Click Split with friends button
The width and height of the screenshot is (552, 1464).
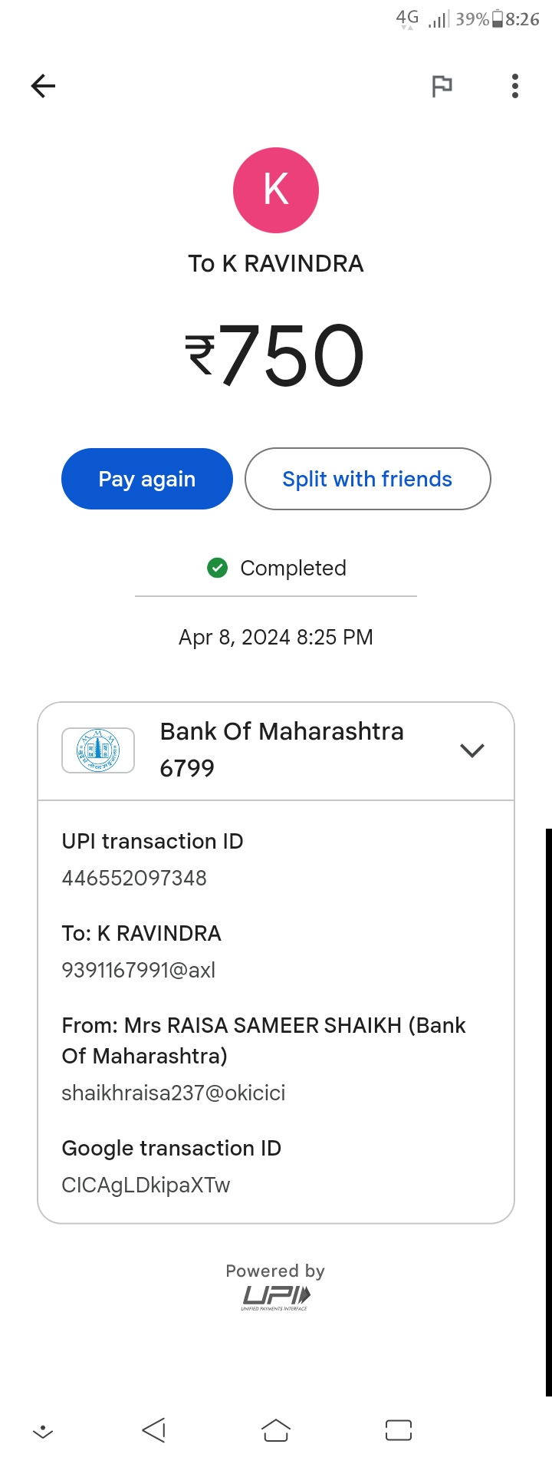(x=368, y=479)
